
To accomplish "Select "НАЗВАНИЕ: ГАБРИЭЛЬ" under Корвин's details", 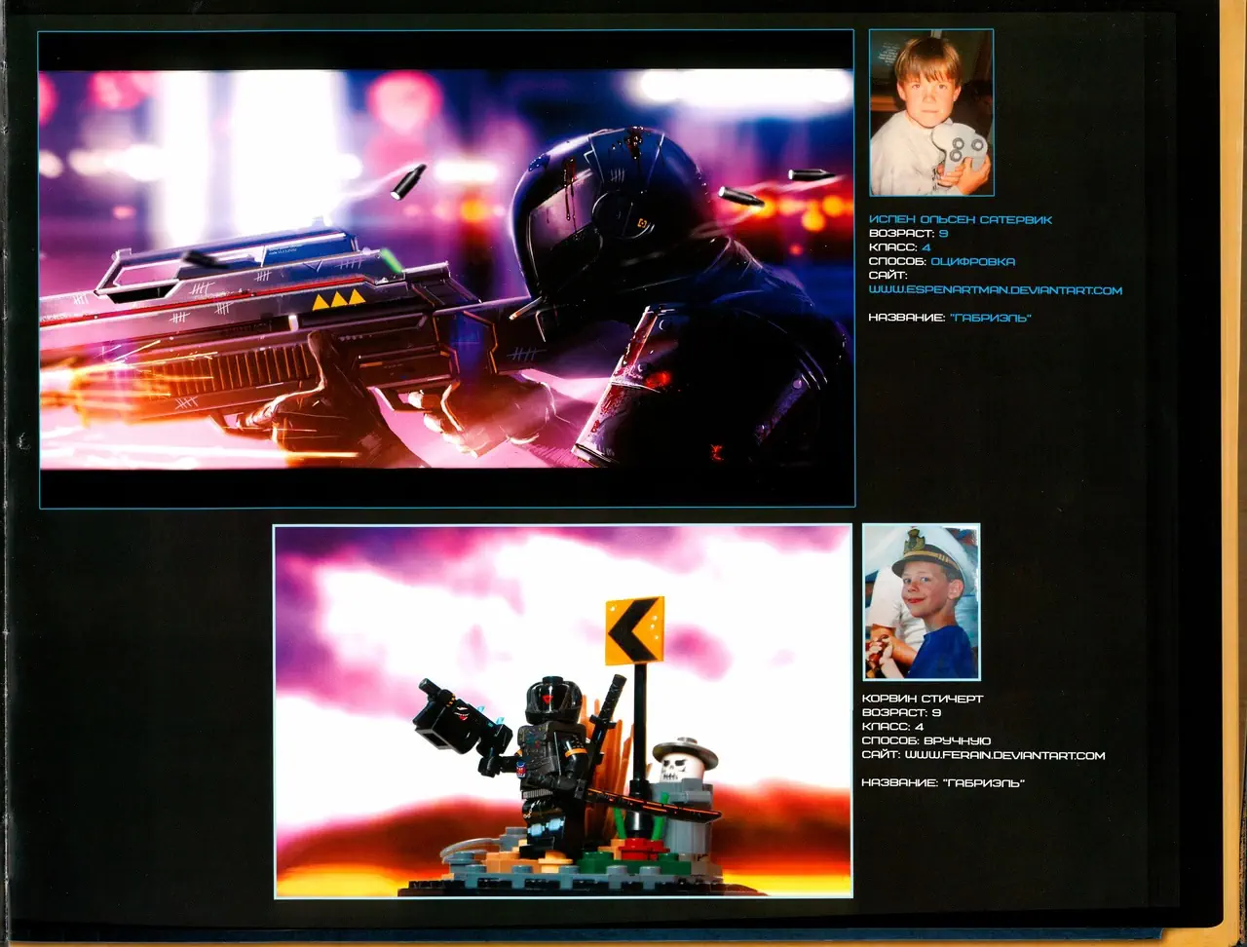I will pyautogui.click(x=943, y=783).
